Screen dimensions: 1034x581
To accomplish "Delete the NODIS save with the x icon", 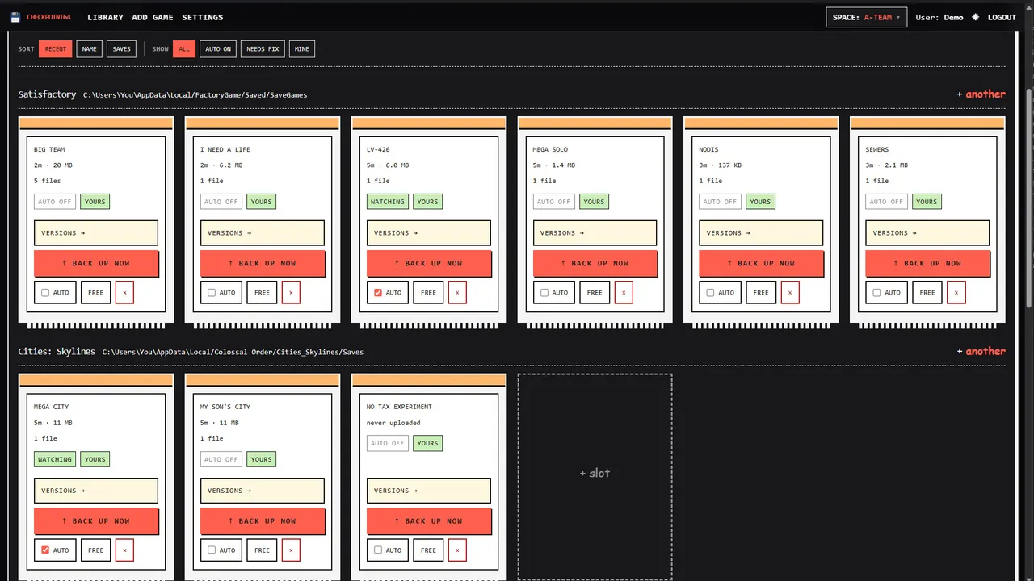I will (790, 292).
